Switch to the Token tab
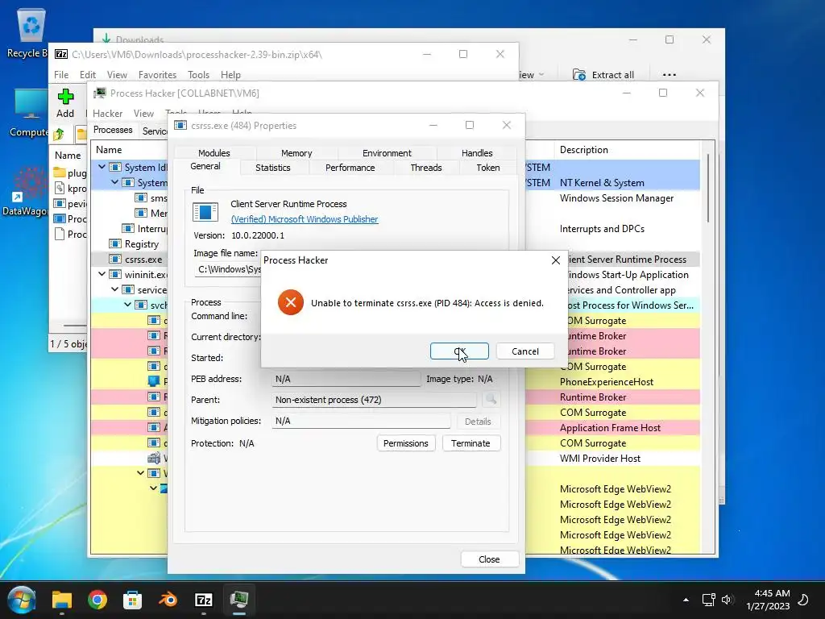Screen dimensions: 825x619 pos(487,168)
